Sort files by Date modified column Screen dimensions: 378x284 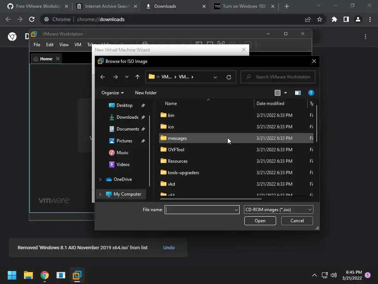point(270,104)
